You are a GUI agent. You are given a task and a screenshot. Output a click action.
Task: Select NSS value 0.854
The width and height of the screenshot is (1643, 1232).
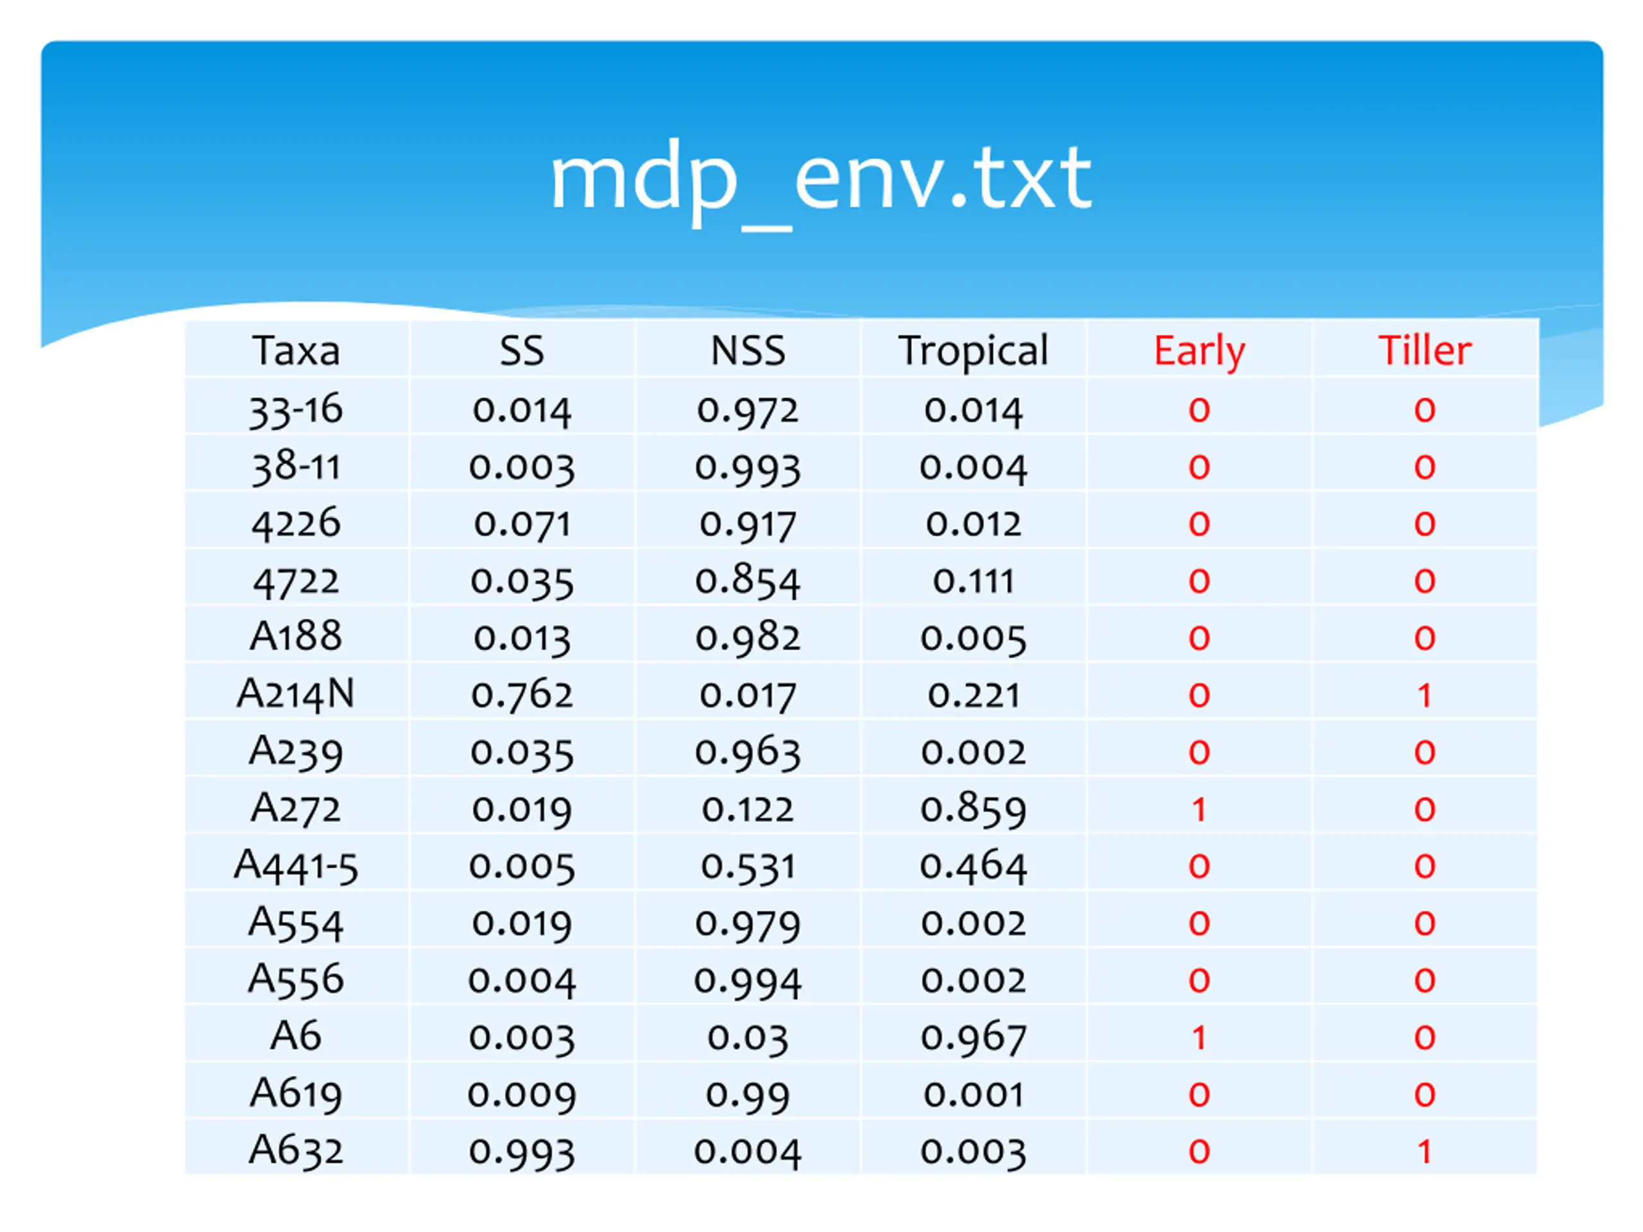[748, 581]
